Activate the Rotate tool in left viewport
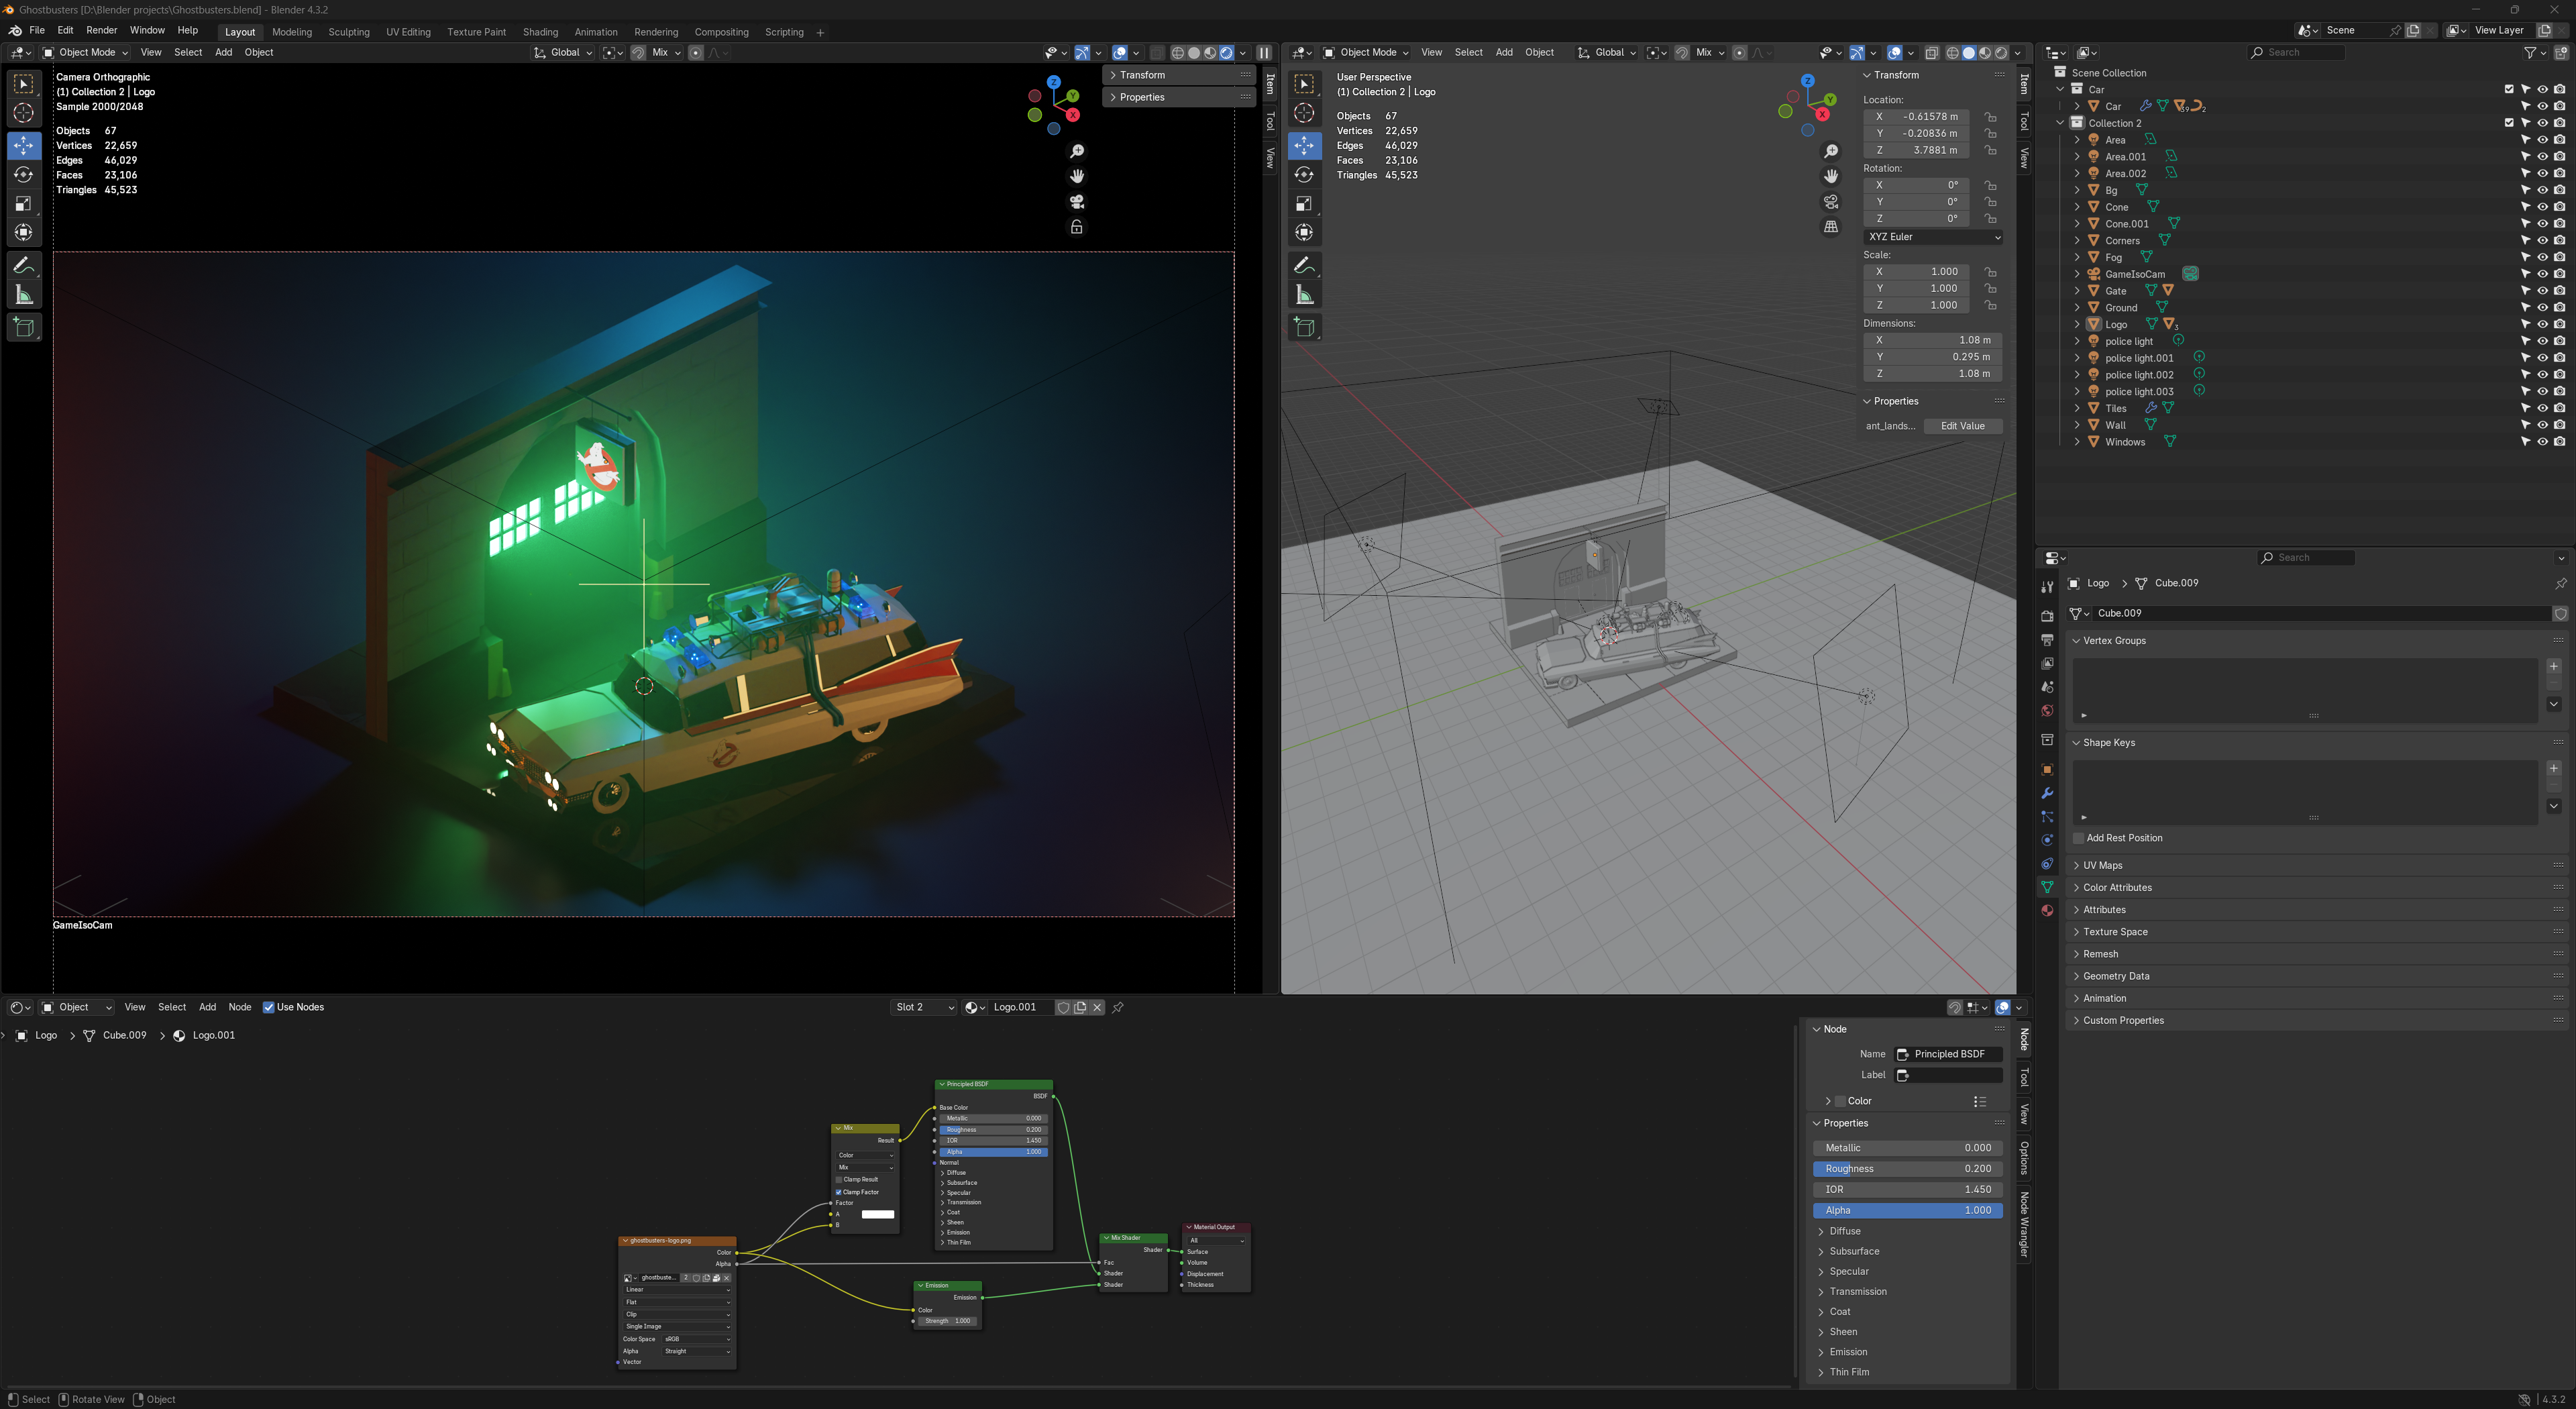 (x=24, y=175)
